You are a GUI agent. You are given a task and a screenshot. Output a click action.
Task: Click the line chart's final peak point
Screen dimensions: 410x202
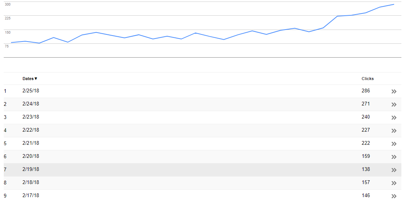tap(394, 4)
